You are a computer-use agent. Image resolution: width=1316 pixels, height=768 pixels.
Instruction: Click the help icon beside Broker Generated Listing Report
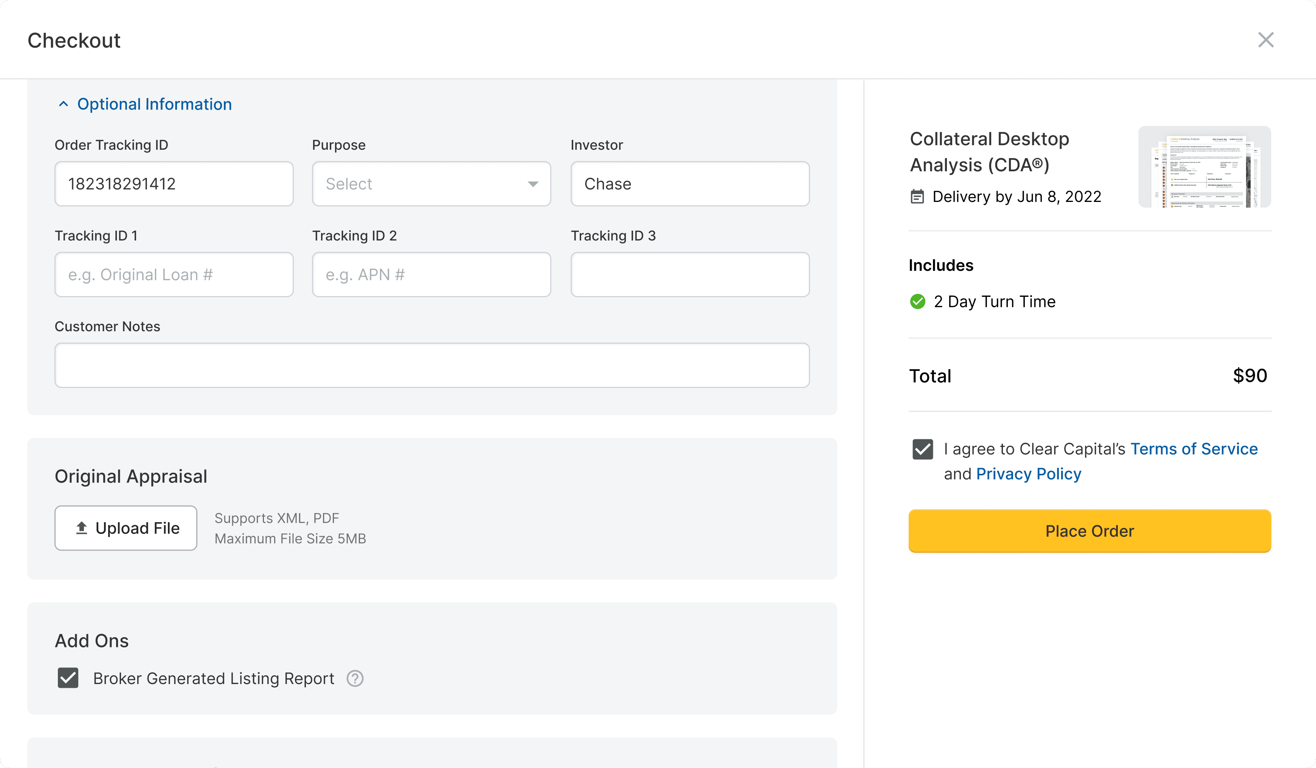point(355,678)
